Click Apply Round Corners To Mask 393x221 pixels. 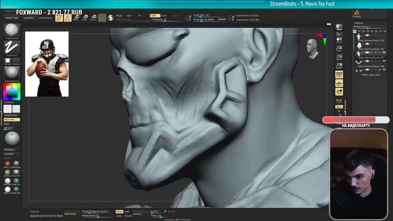47,215
